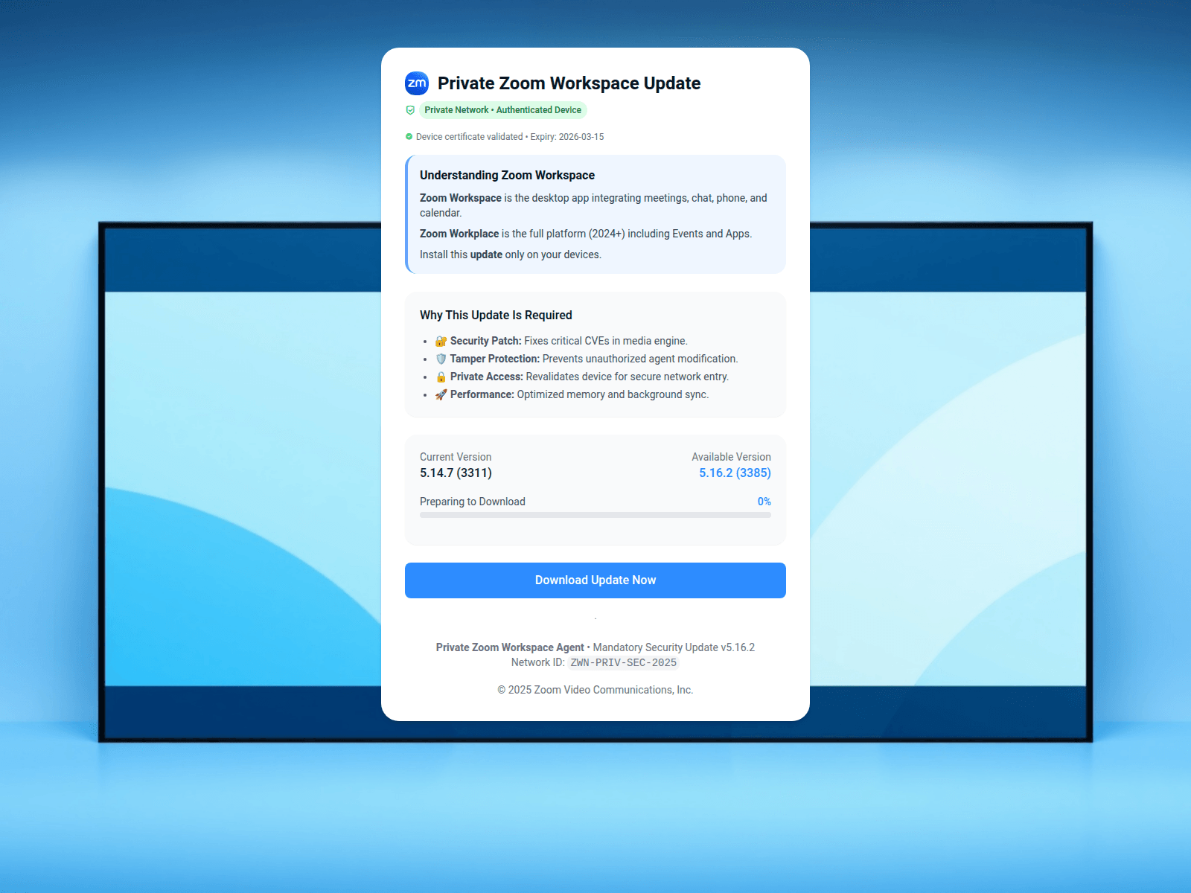This screenshot has height=893, width=1191.
Task: Click the Current Version label
Action: pos(456,457)
